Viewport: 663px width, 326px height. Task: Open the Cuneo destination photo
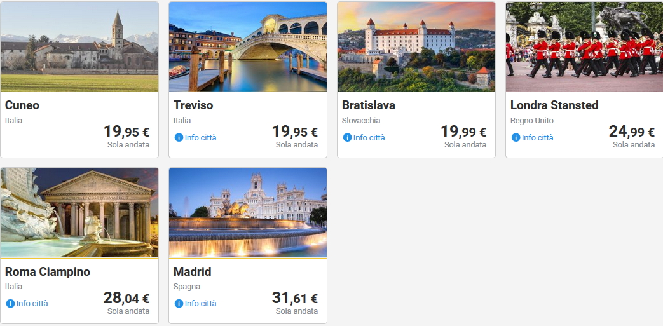coord(79,46)
